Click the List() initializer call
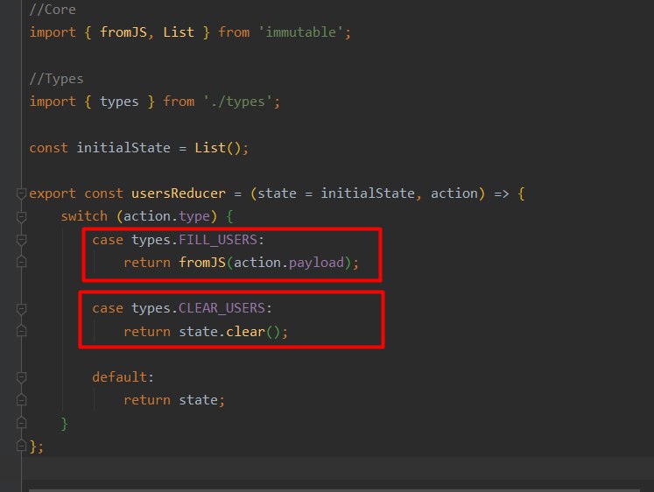The image size is (654, 492). 218,148
